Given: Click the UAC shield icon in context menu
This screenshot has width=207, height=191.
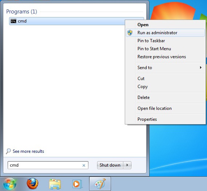Looking at the screenshot, I should tap(130, 33).
